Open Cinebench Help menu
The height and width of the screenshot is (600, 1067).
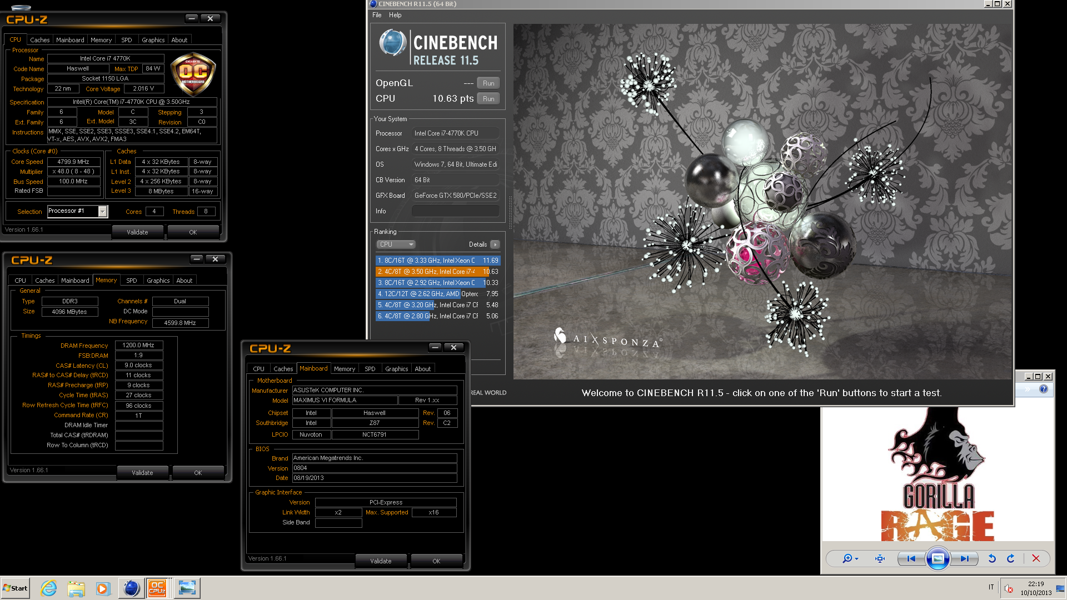click(395, 15)
